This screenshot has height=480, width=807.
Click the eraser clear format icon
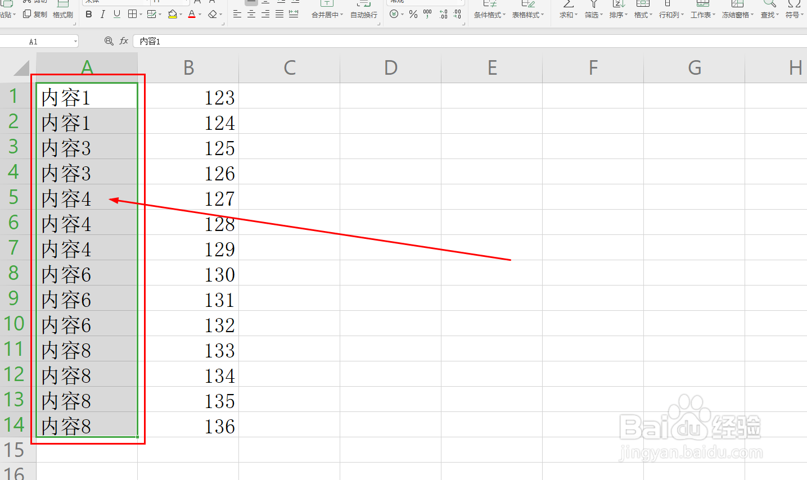click(x=212, y=15)
